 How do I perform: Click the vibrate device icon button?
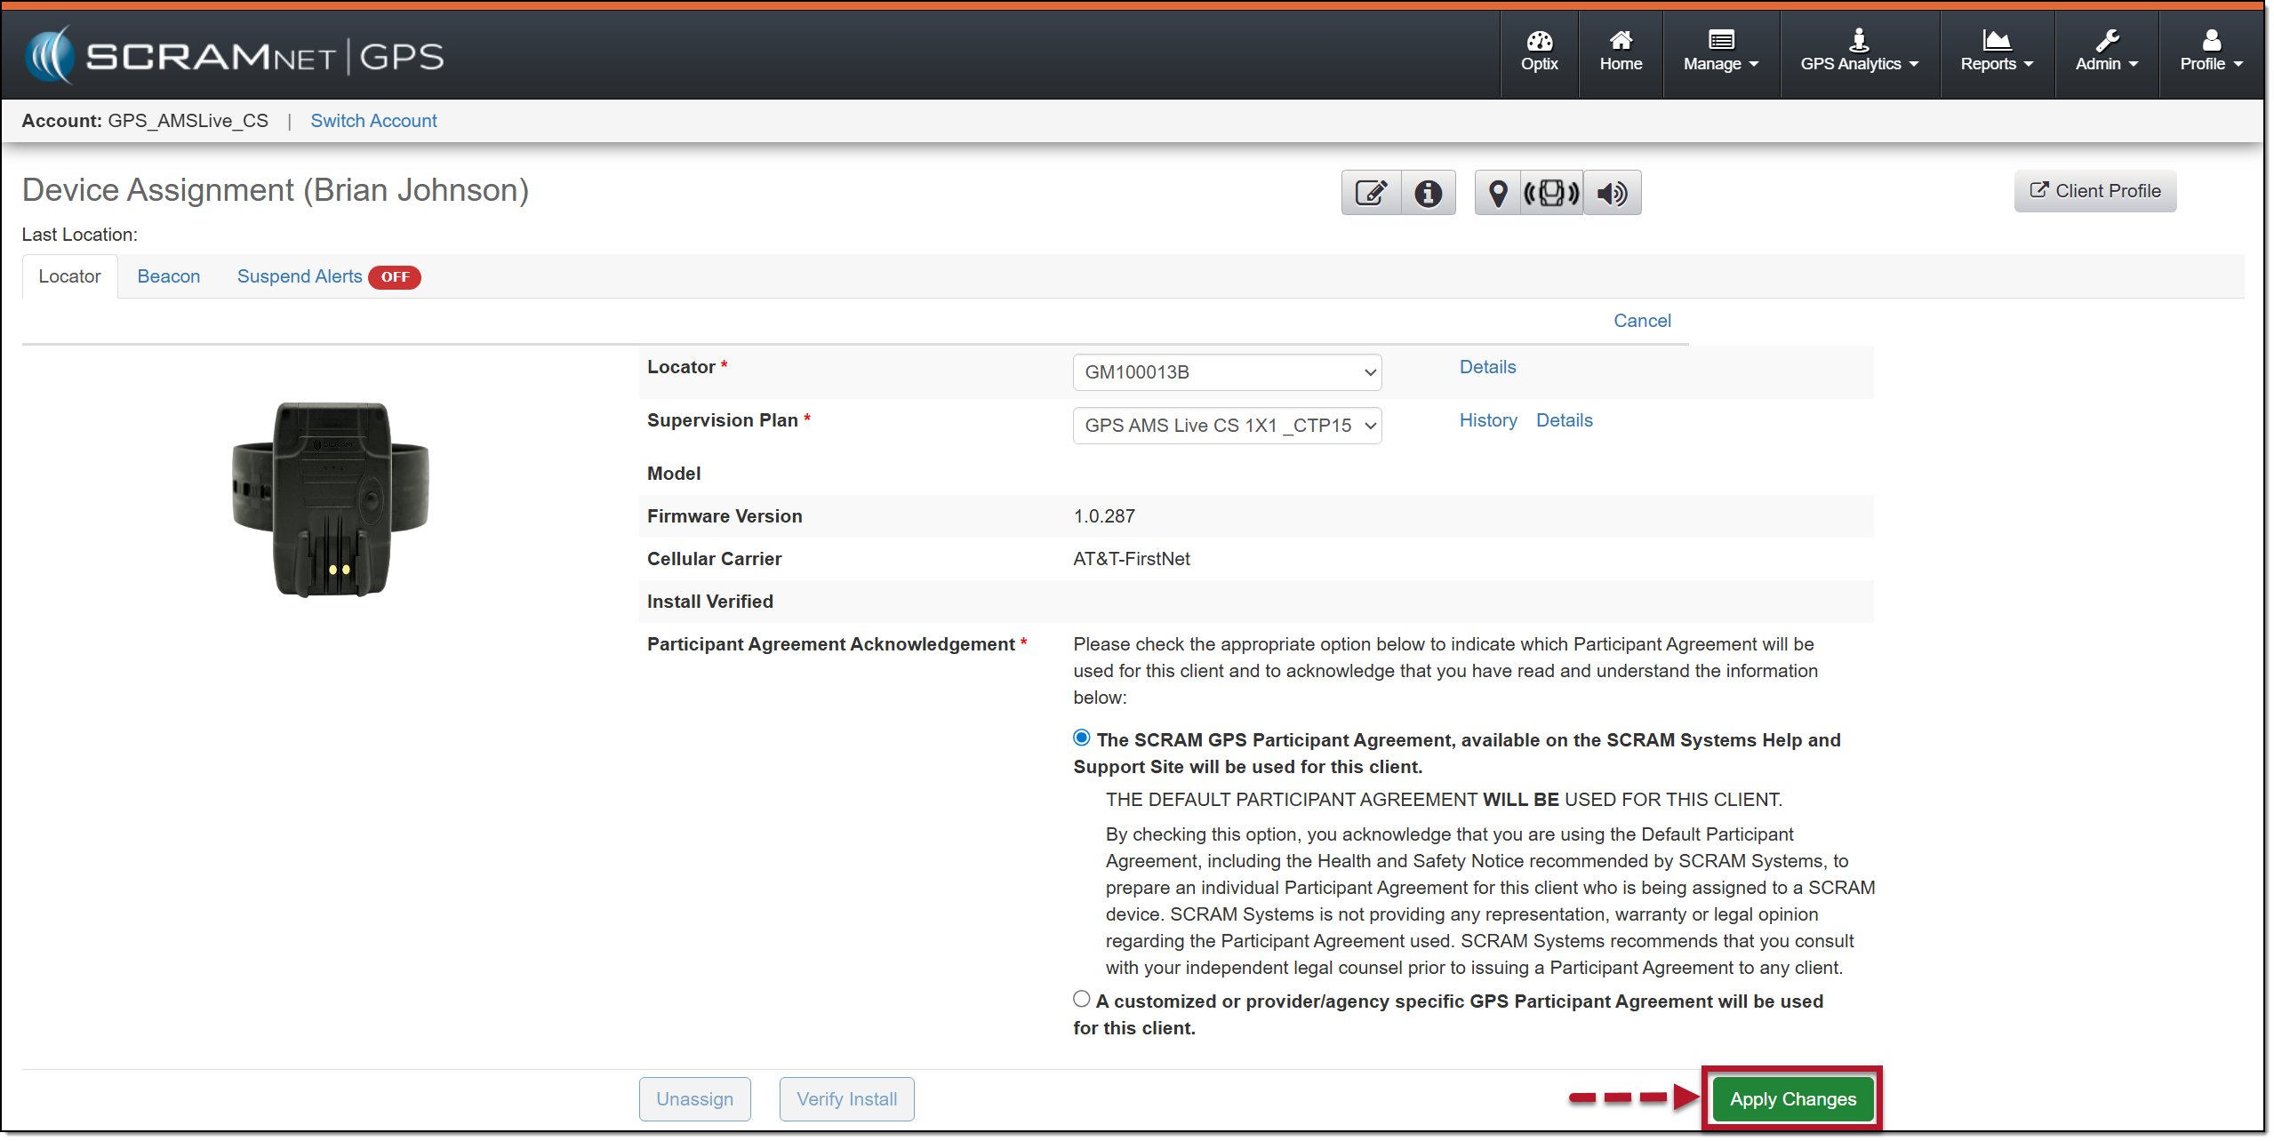1551,193
